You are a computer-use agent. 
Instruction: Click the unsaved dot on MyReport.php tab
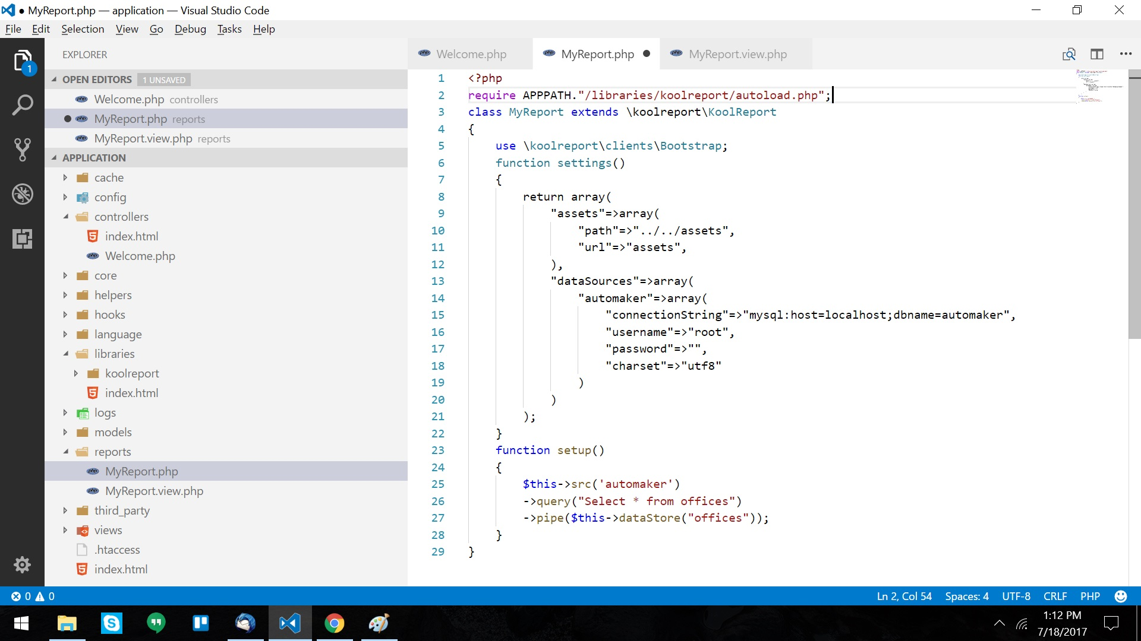[647, 54]
